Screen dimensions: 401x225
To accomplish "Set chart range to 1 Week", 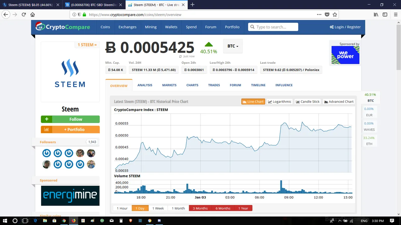I will tap(158, 208).
